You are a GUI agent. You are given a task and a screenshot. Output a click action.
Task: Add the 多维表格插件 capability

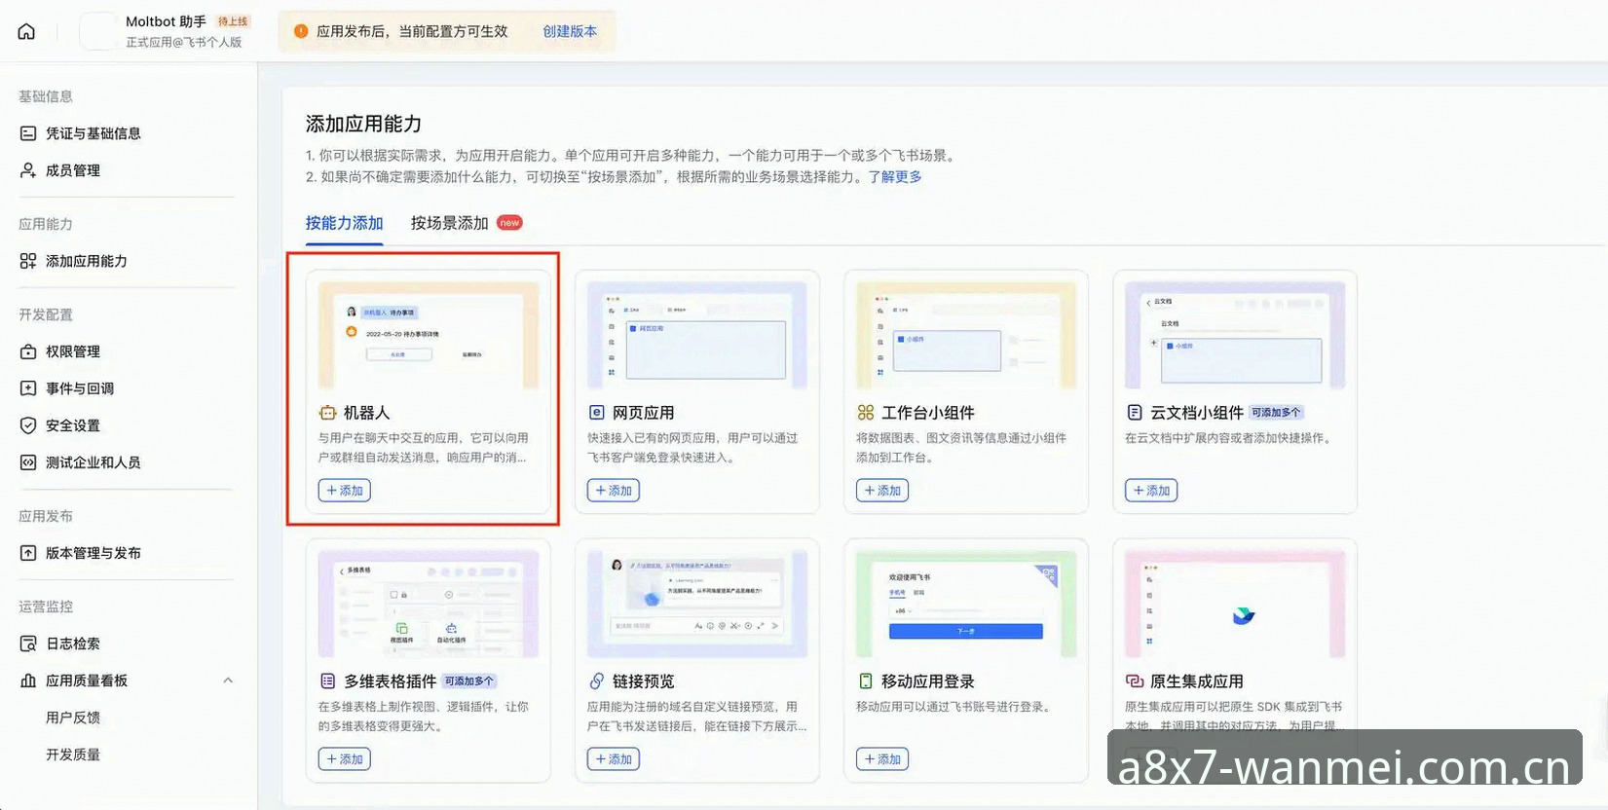pyautogui.click(x=344, y=759)
